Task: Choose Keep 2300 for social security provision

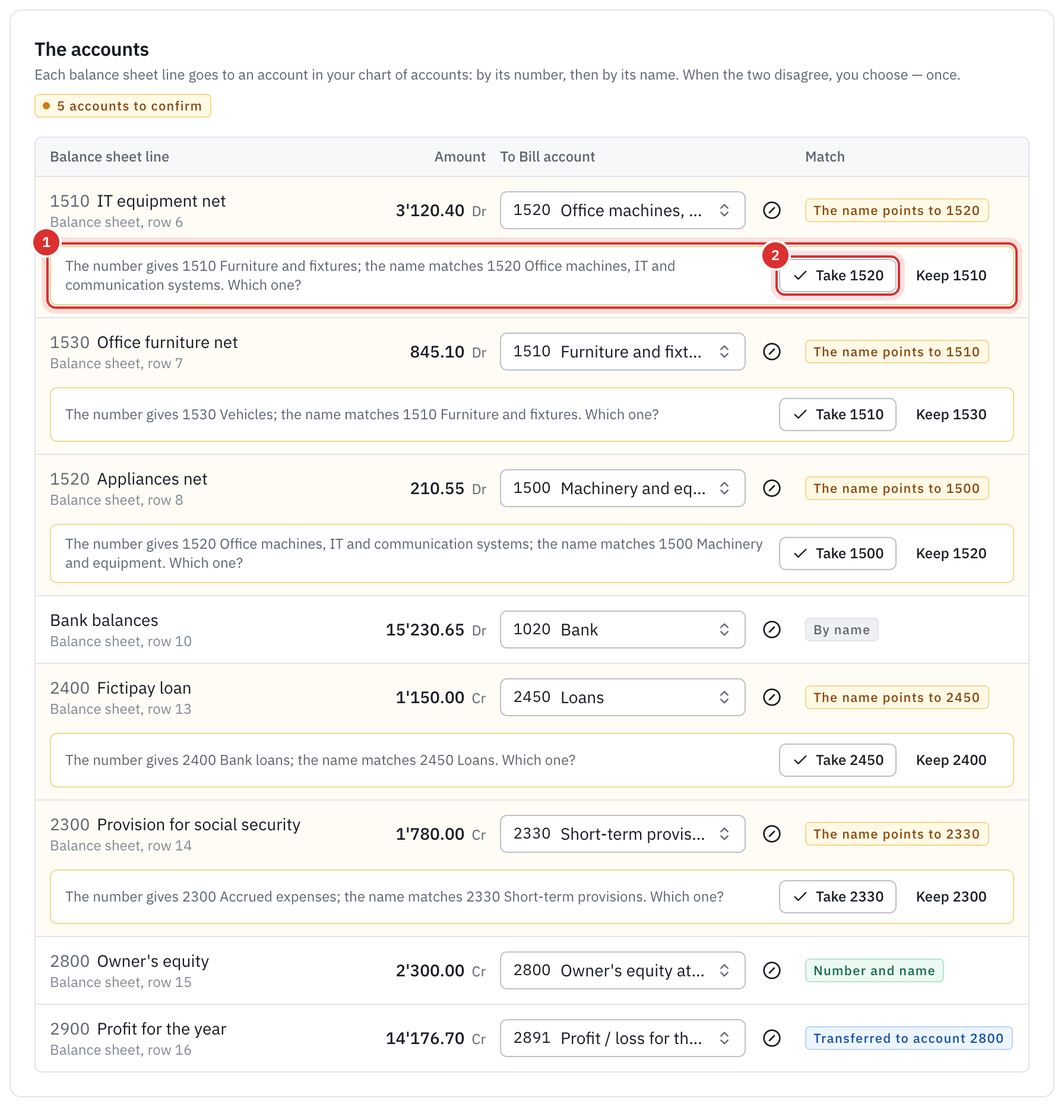Action: pyautogui.click(x=951, y=897)
